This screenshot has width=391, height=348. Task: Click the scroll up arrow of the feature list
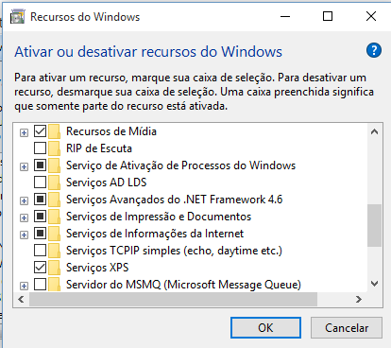click(374, 131)
